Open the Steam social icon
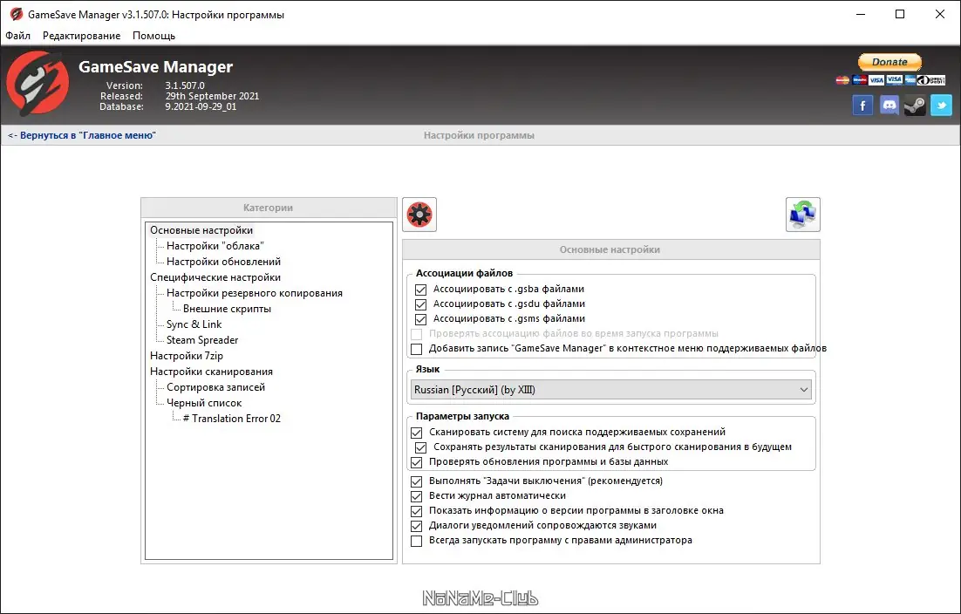Image resolution: width=961 pixels, height=614 pixels. coord(915,106)
